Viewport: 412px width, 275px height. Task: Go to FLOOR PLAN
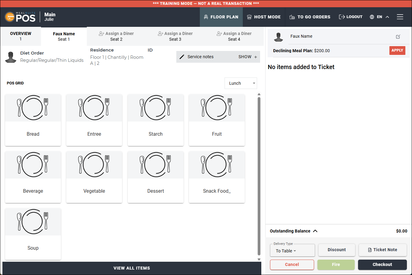pos(221,17)
